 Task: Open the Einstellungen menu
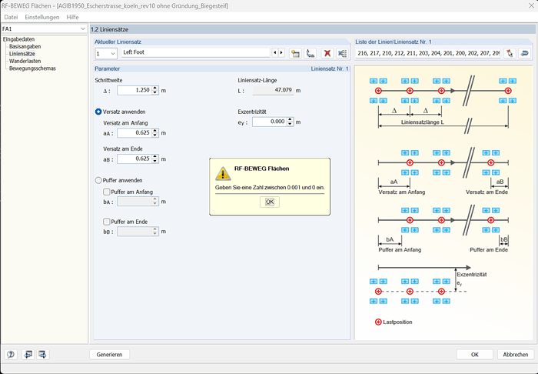tap(42, 16)
